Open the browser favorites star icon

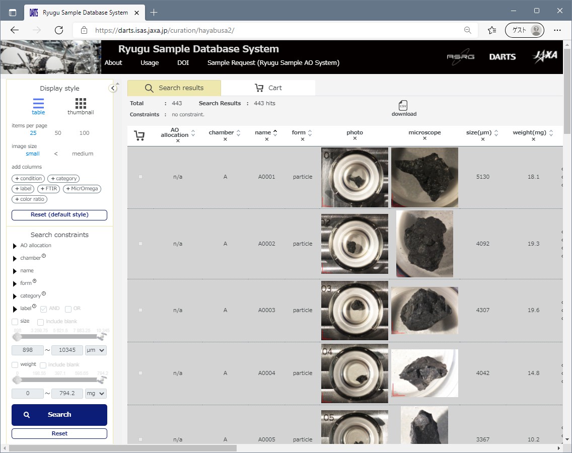(x=492, y=30)
